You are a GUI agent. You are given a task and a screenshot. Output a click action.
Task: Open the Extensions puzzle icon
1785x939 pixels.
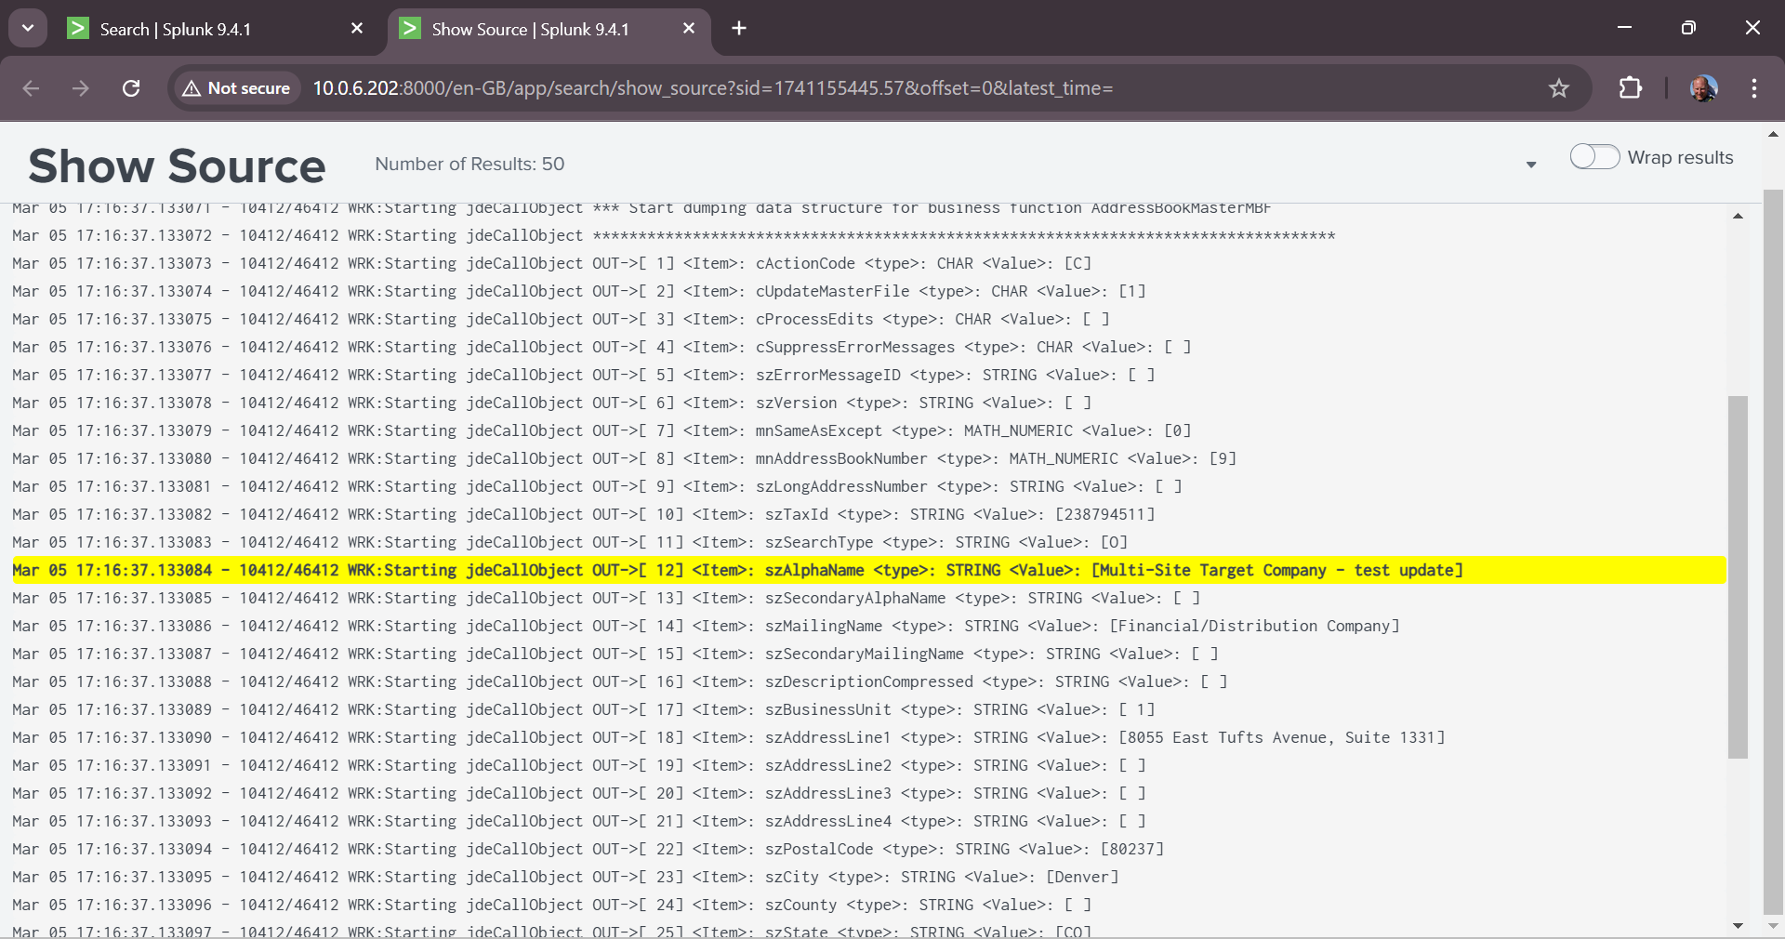[1630, 88]
